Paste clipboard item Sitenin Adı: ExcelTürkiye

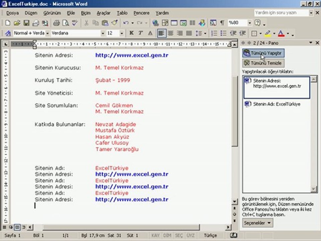[277, 104]
